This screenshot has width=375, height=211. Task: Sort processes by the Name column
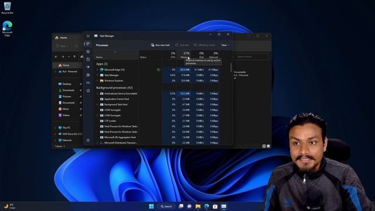pos(116,55)
